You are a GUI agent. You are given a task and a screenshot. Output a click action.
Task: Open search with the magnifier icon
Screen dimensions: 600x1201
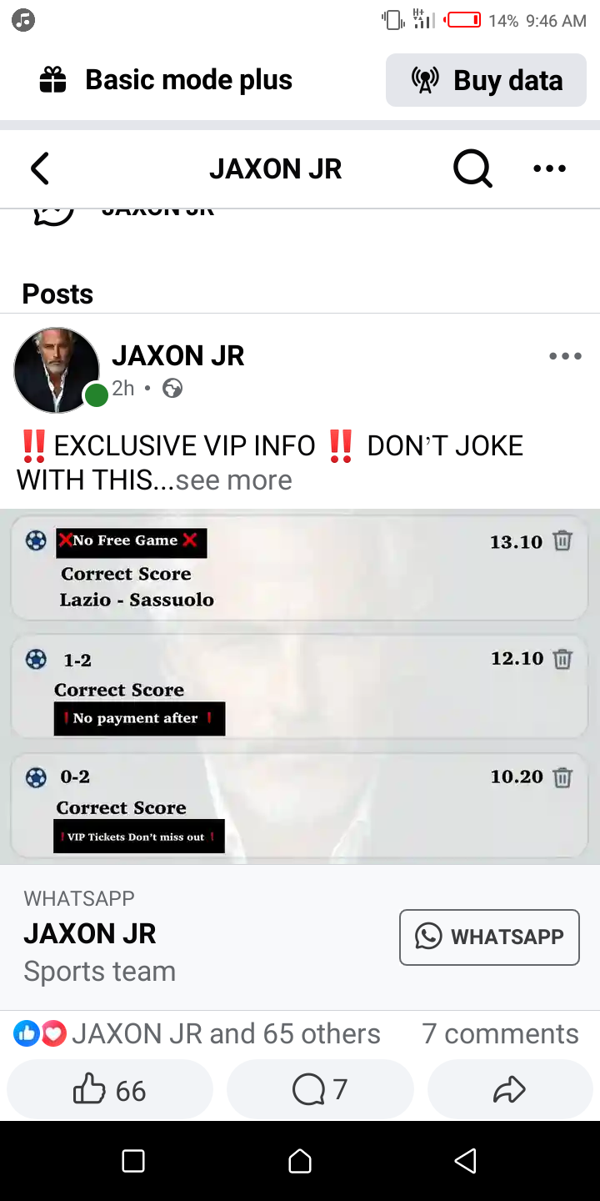pyautogui.click(x=472, y=169)
